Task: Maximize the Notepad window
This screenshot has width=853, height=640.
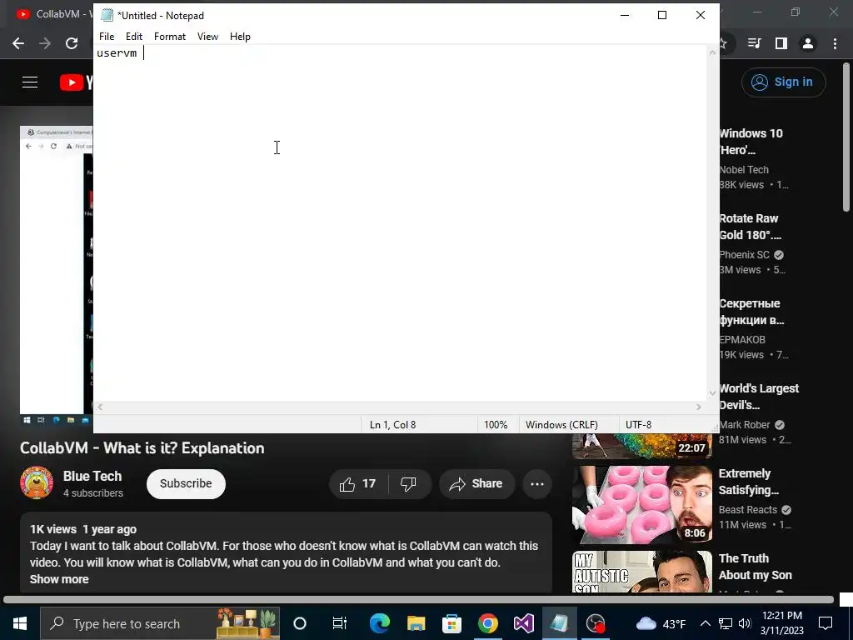Action: pyautogui.click(x=662, y=15)
